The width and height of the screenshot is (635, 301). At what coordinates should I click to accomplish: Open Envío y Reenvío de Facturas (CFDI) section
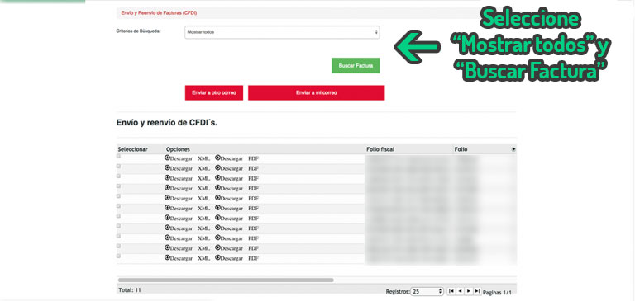[159, 13]
